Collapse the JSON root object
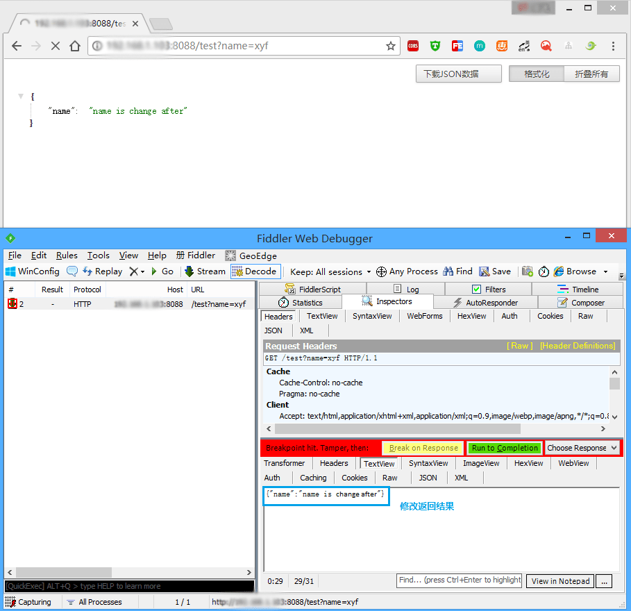Image resolution: width=631 pixels, height=611 pixels. coord(21,97)
